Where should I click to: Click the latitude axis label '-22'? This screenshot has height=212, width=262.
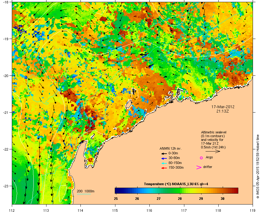(x=6, y=149)
